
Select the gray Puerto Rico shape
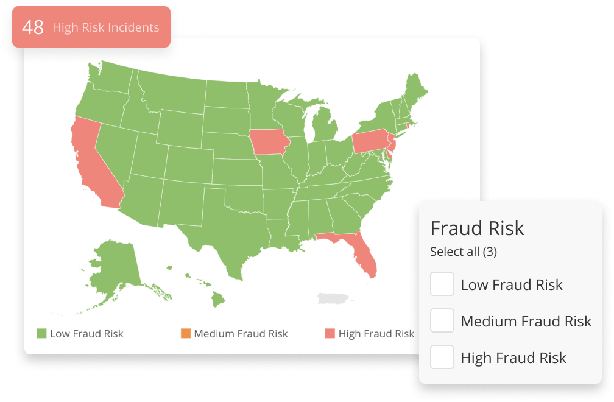point(333,298)
